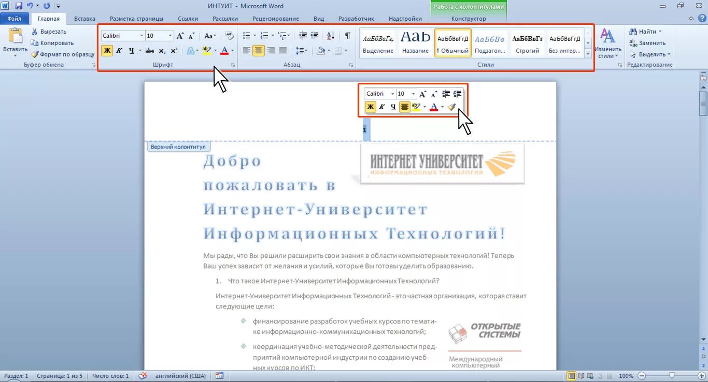Open text effects glowing A icon
This screenshot has width=708, height=382.
tap(190, 51)
